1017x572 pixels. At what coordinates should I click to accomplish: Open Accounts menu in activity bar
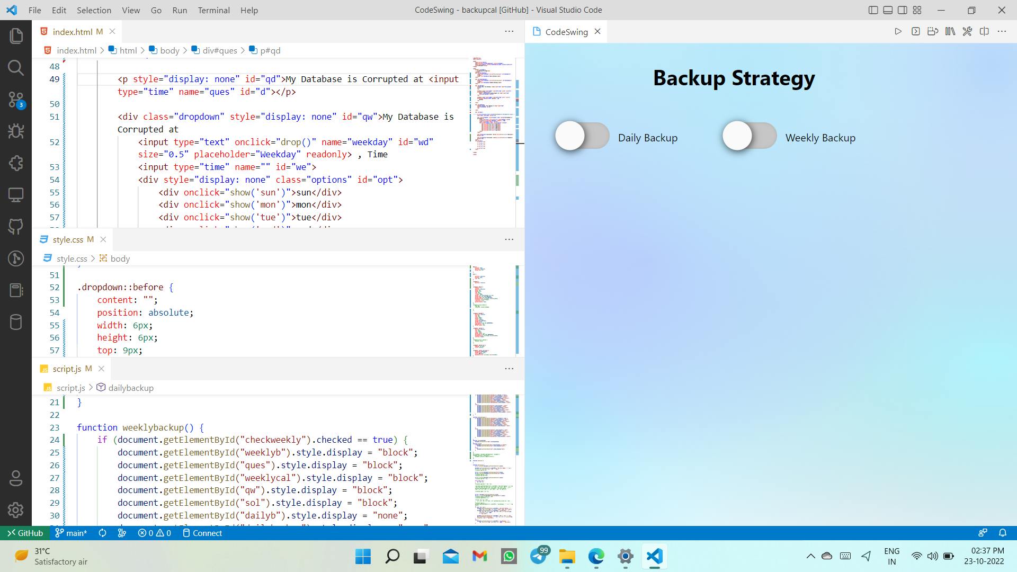16,478
